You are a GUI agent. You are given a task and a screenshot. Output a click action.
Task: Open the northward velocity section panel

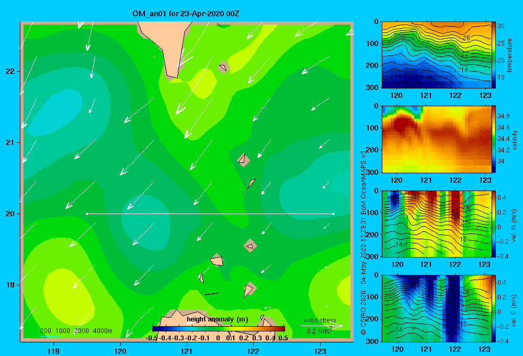(437, 224)
